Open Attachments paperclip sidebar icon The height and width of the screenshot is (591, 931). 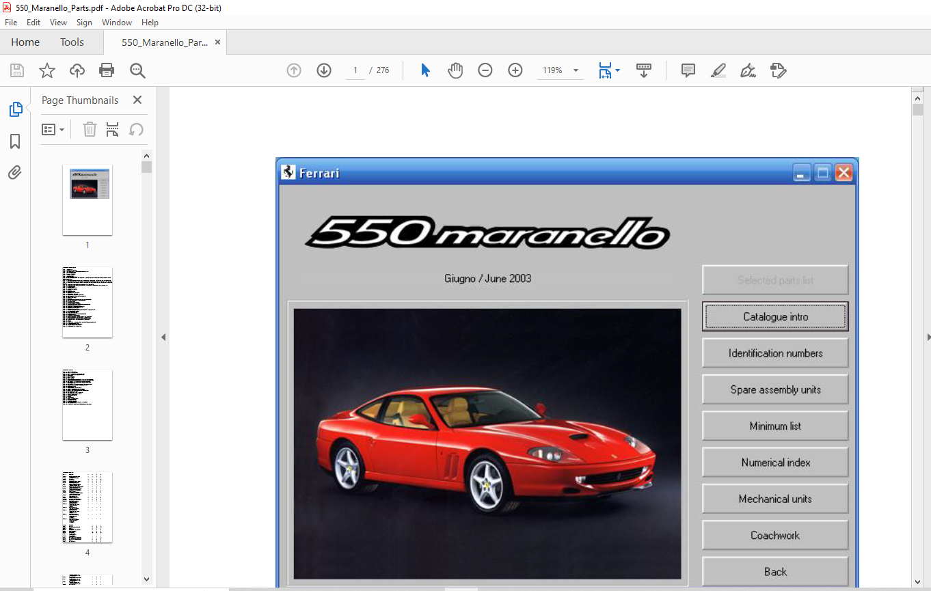coord(15,172)
